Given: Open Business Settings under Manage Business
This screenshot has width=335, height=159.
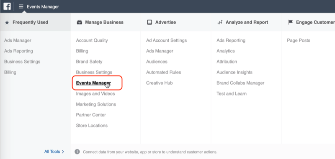Looking at the screenshot, I should [94, 72].
